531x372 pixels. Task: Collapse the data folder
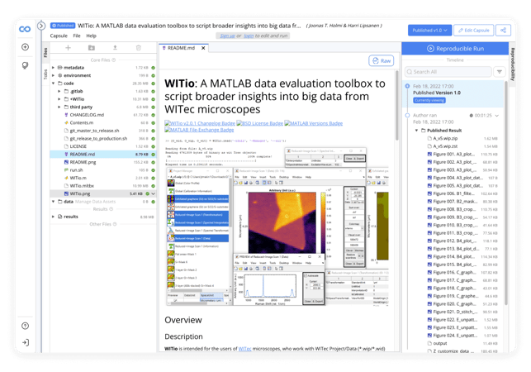coord(53,202)
